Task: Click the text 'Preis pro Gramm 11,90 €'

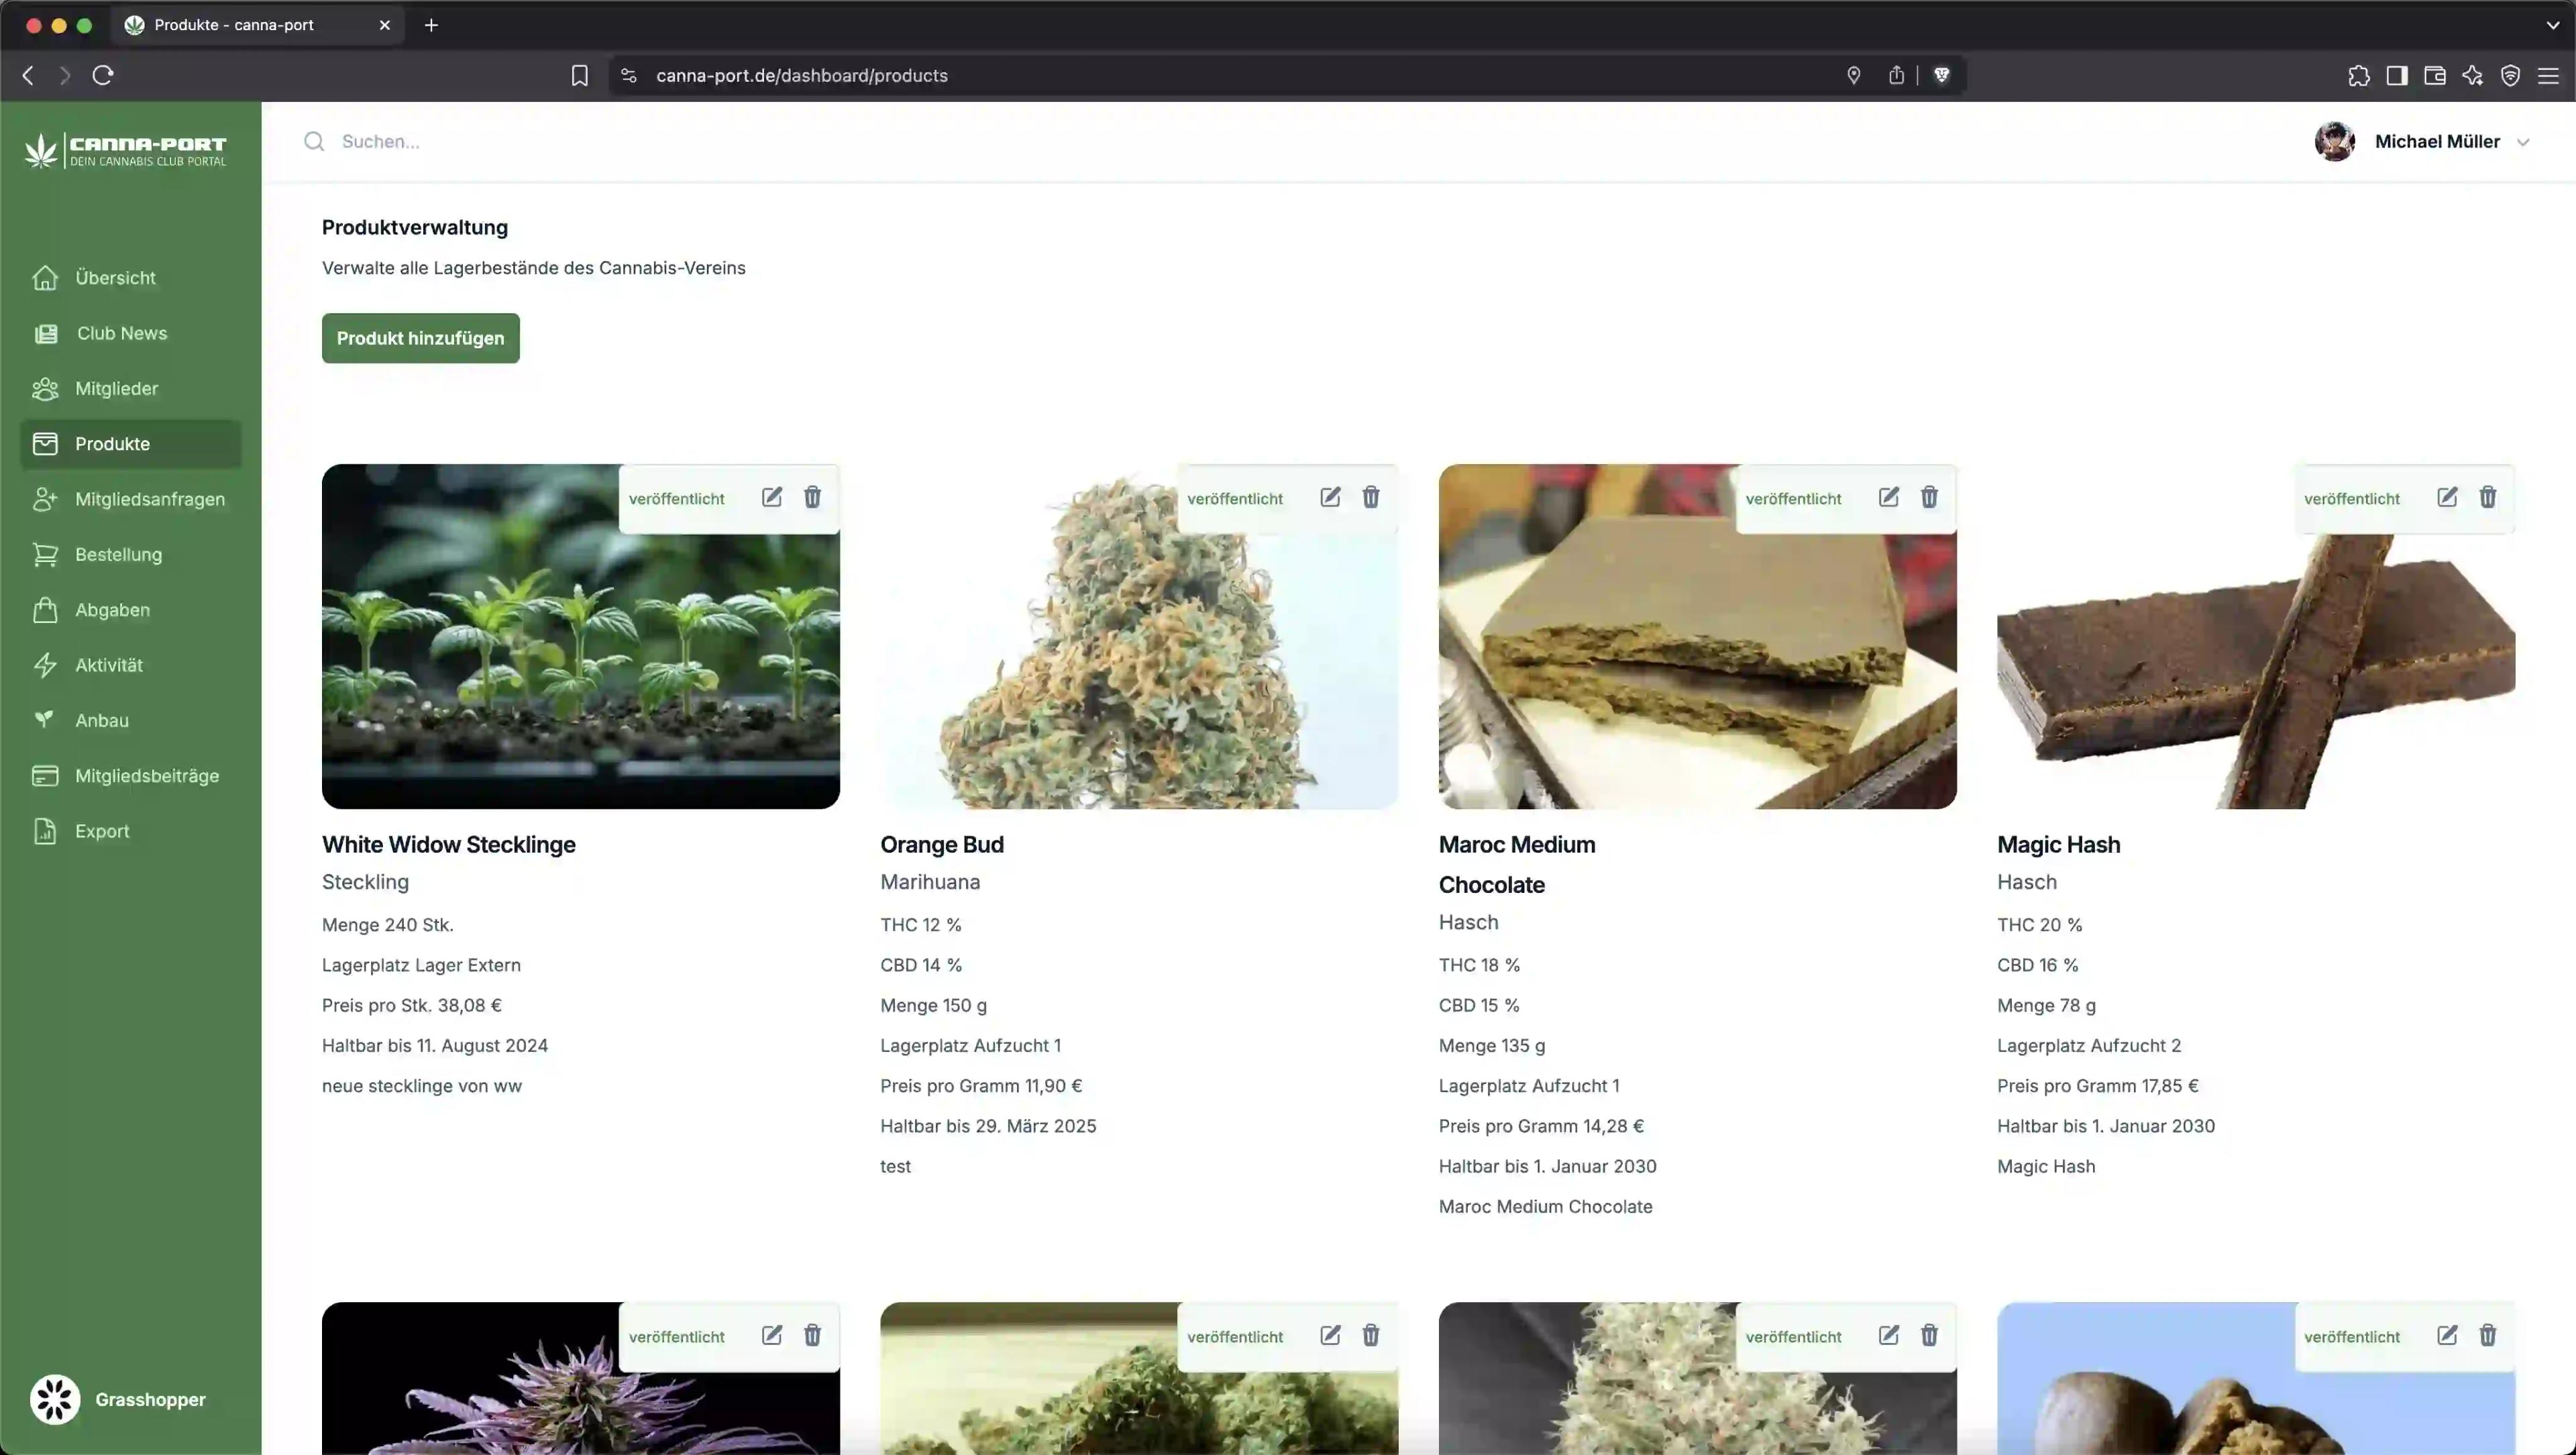Action: 981,1085
